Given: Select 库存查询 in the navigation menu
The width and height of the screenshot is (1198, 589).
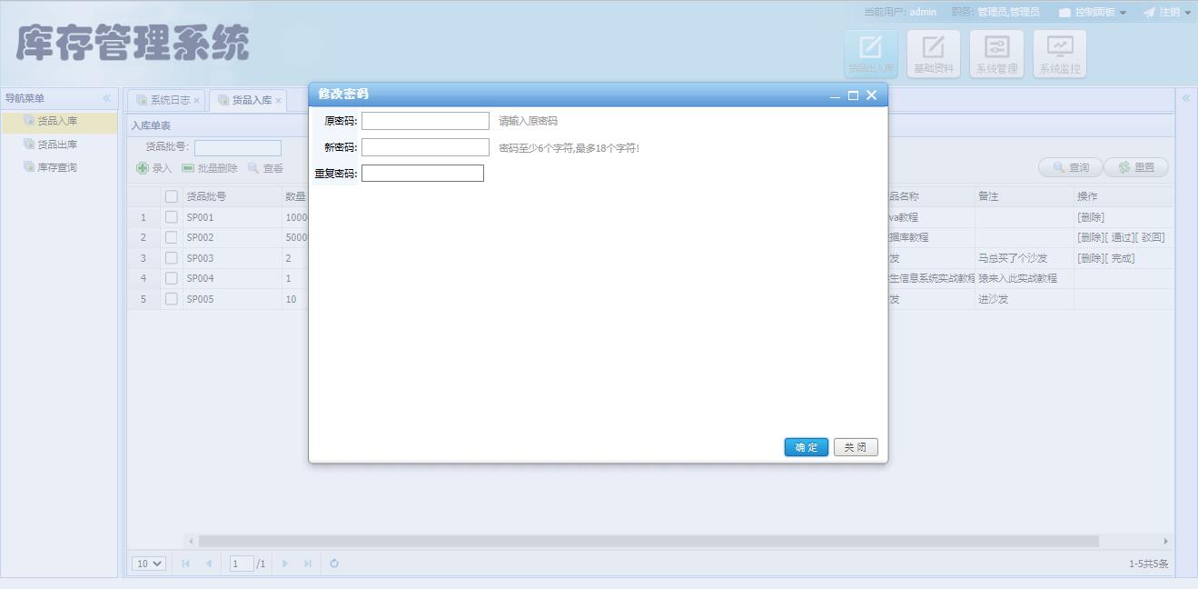Looking at the screenshot, I should coord(60,167).
